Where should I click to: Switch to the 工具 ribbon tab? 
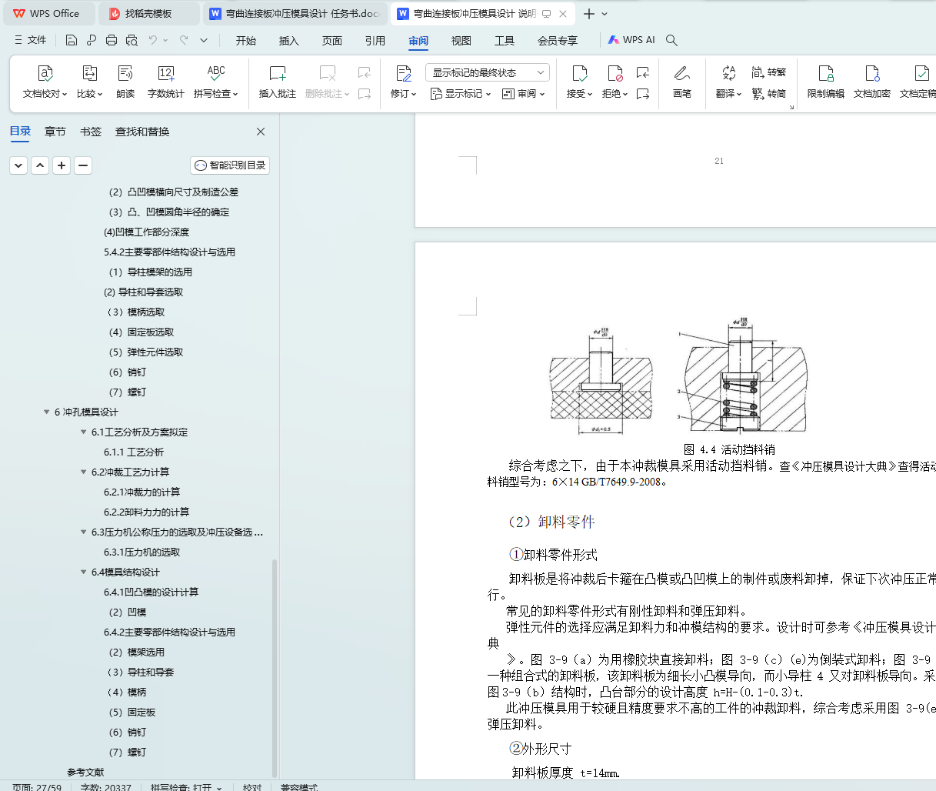click(505, 40)
